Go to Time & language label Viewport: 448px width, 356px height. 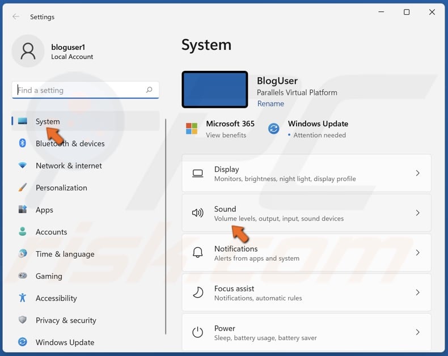point(65,254)
